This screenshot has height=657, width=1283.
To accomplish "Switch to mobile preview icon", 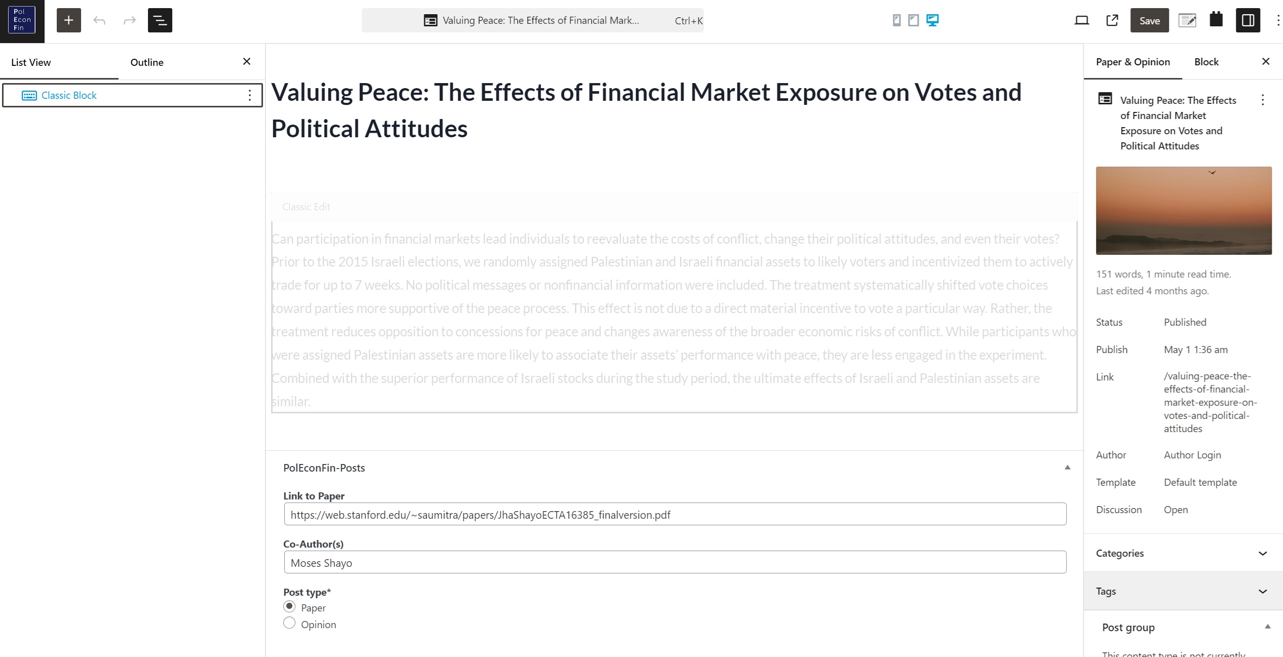I will (896, 20).
